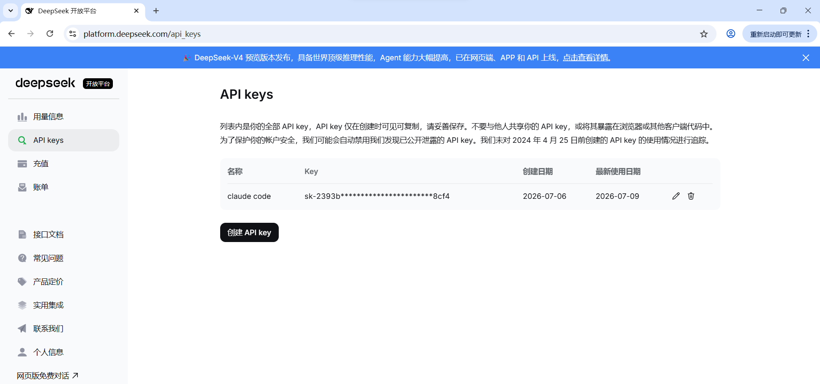820x384 pixels.
Task: Click the banner party popper emoji icon
Action: tap(187, 58)
